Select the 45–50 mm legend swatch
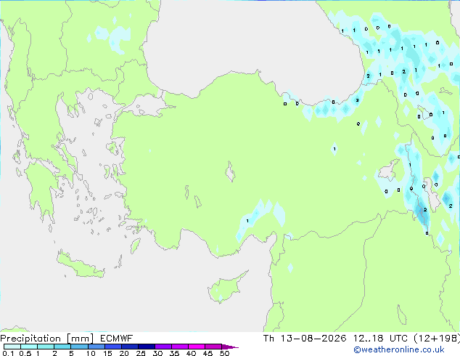460x356 pixels. coord(213,347)
